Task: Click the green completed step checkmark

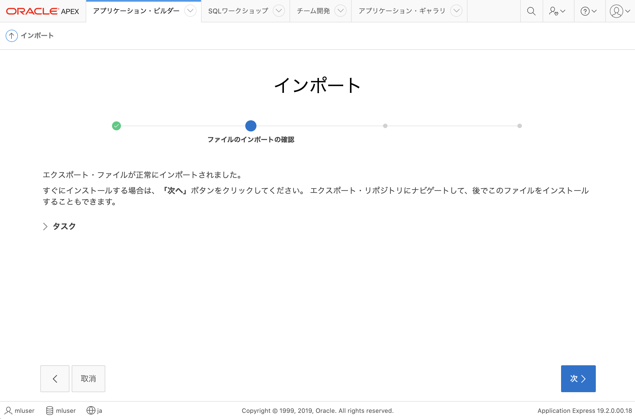Action: 116,126
